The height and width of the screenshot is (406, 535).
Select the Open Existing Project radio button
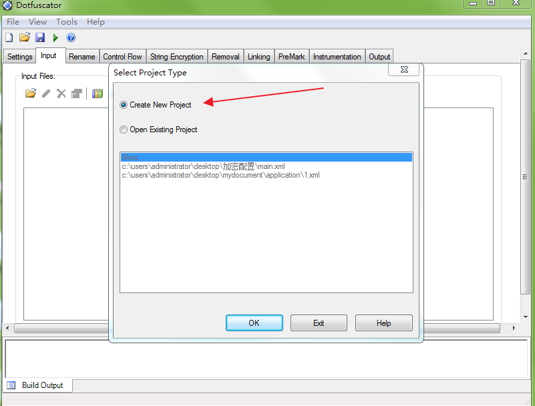[124, 130]
